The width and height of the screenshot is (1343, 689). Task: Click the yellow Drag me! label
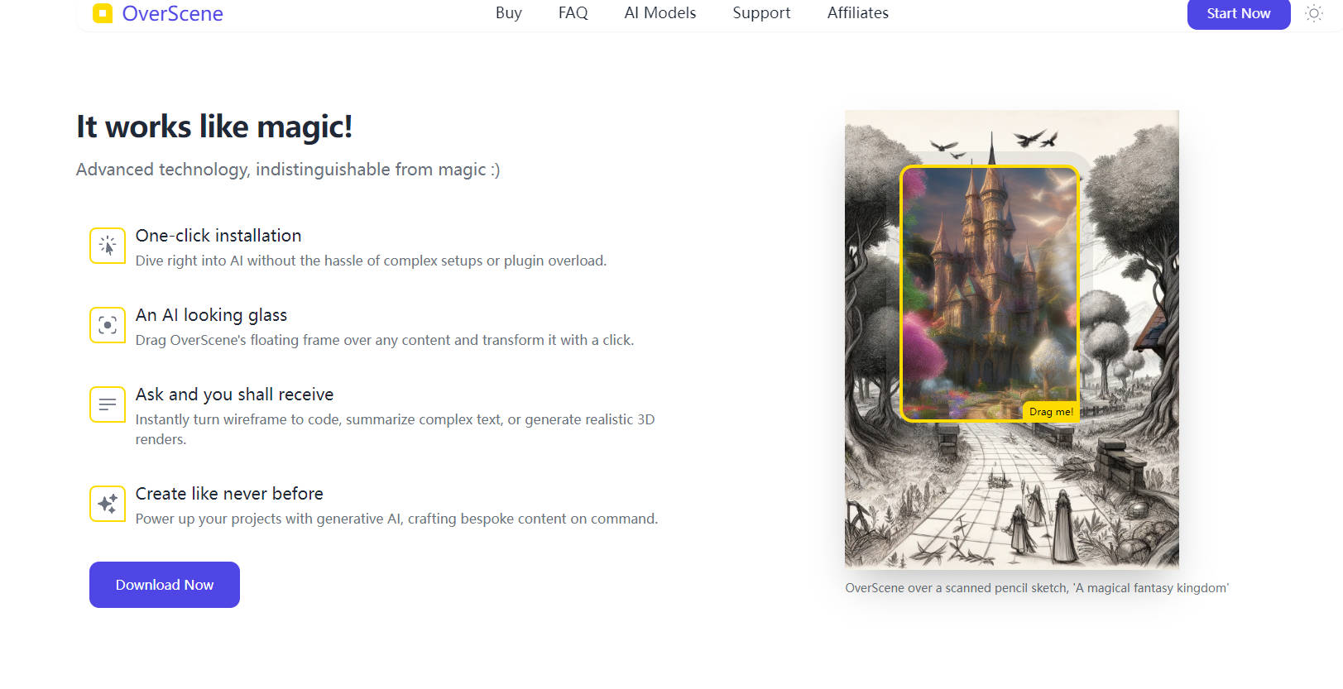pos(1051,412)
